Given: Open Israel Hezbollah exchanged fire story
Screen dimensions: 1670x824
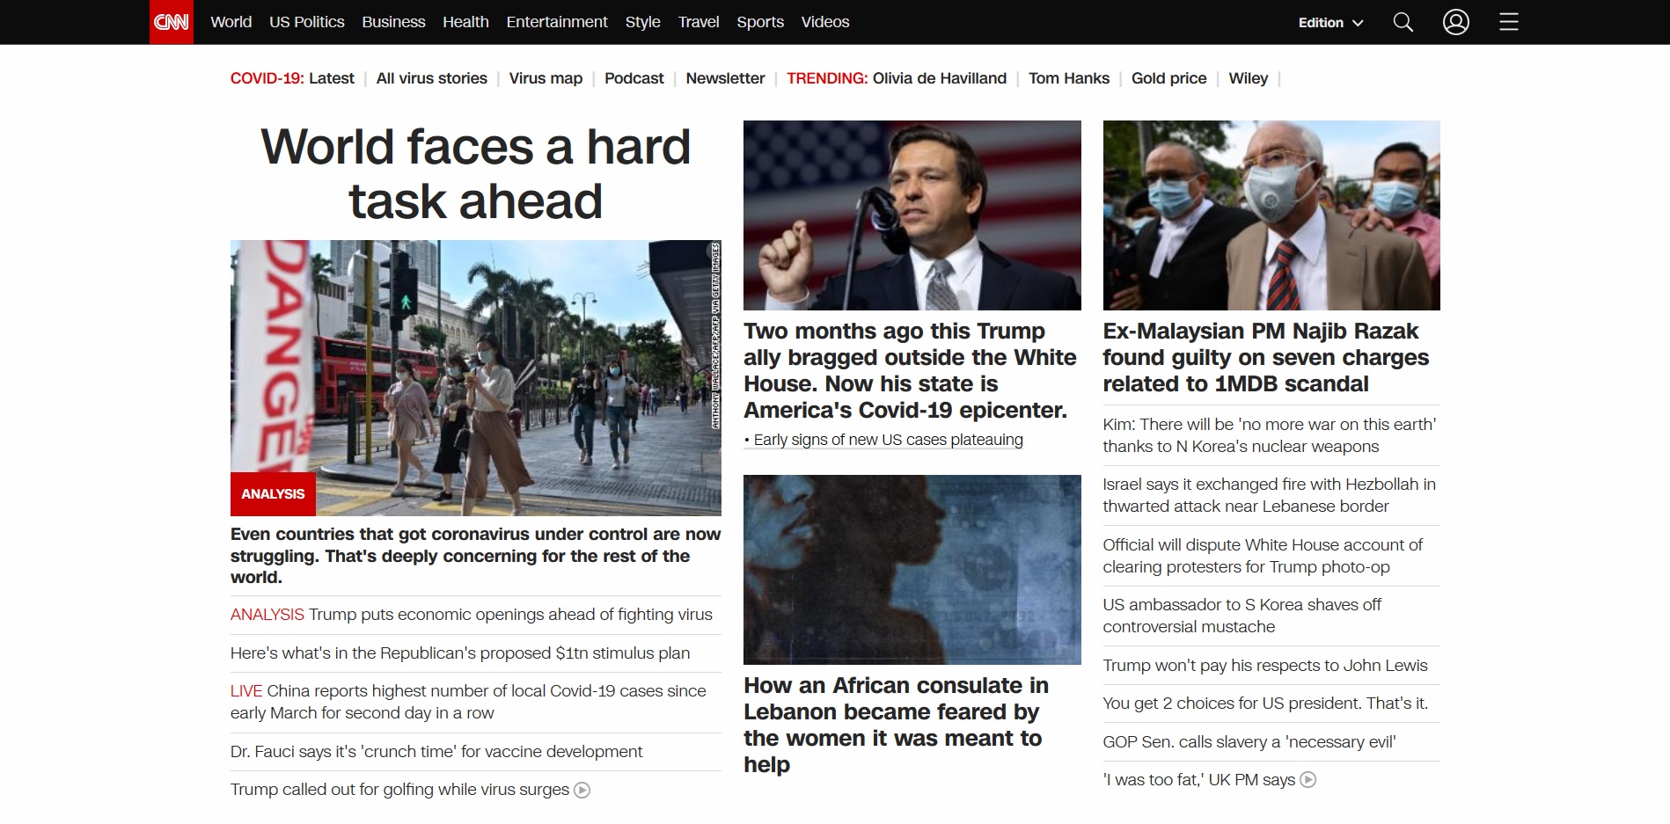Looking at the screenshot, I should pyautogui.click(x=1269, y=495).
